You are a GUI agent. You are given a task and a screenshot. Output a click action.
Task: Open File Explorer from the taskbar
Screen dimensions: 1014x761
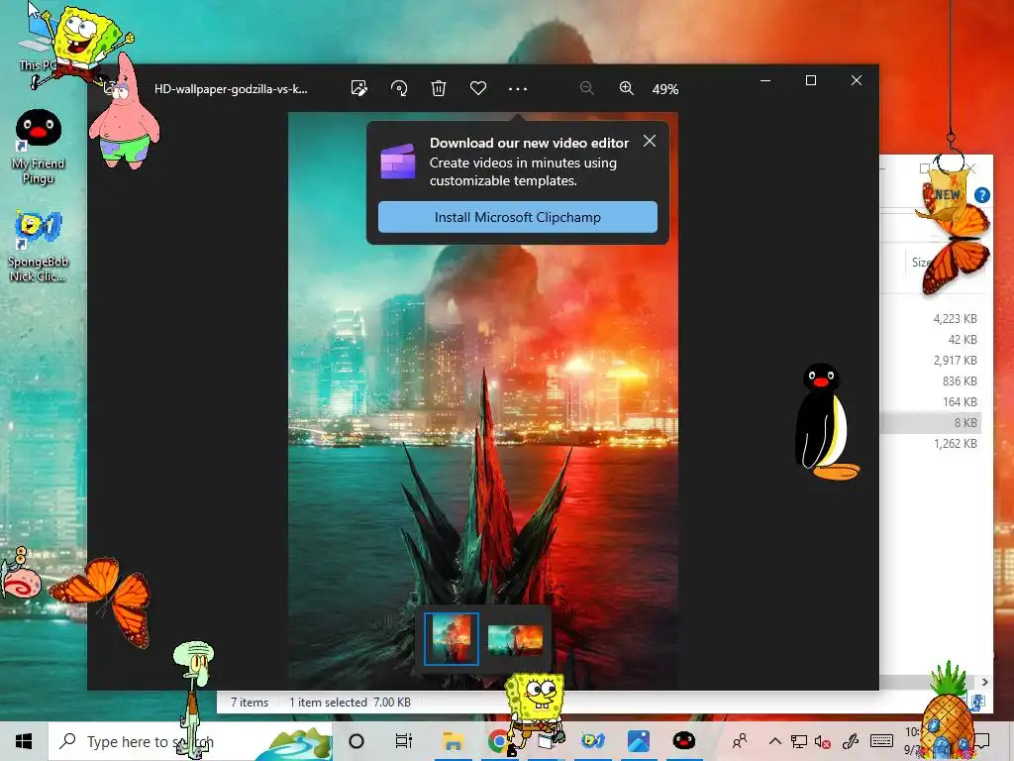pyautogui.click(x=453, y=741)
